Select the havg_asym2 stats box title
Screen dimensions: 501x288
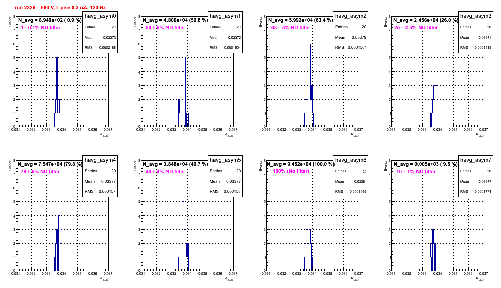(x=351, y=16)
